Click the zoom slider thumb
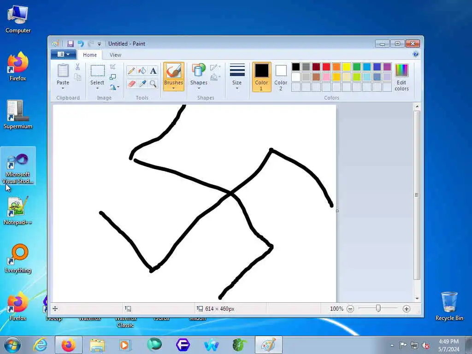This screenshot has width=472, height=354. (378, 308)
